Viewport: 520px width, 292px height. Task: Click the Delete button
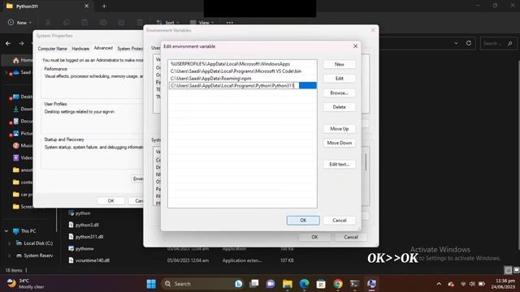339,107
